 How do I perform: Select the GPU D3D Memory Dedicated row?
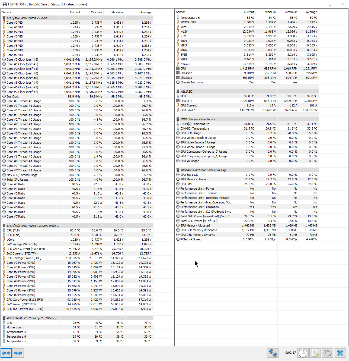[247, 230]
